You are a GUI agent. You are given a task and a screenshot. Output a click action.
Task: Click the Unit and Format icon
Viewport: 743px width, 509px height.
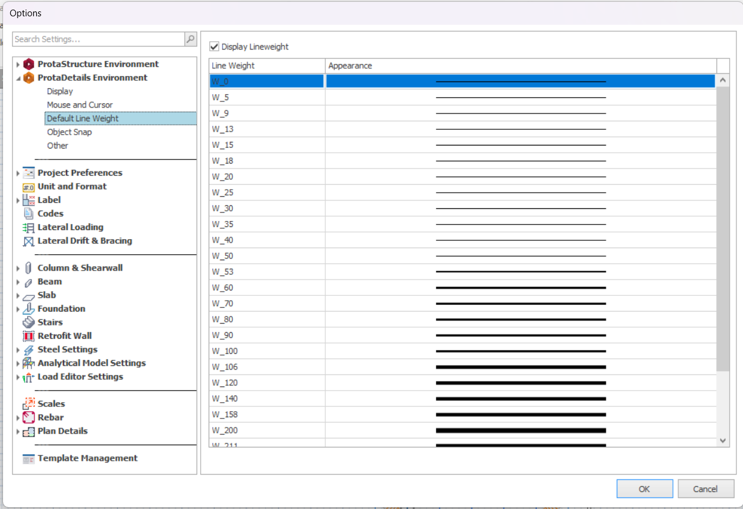click(28, 187)
